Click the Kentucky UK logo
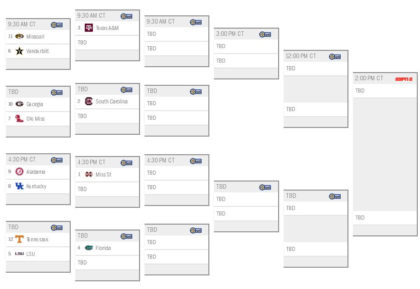The image size is (420, 289). 19,186
